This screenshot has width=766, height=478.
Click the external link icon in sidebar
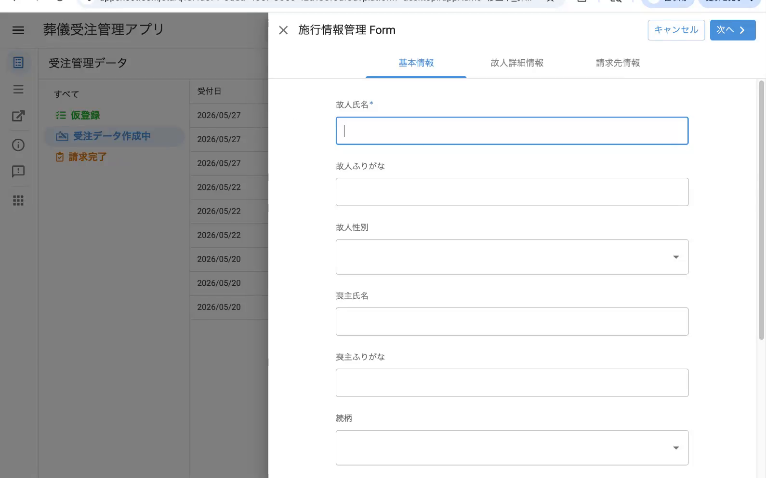pyautogui.click(x=18, y=116)
